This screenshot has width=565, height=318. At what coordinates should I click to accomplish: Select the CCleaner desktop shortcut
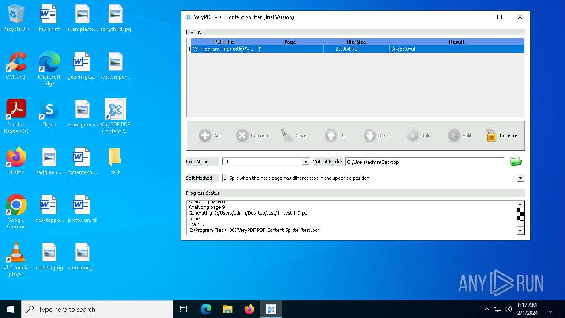[16, 66]
